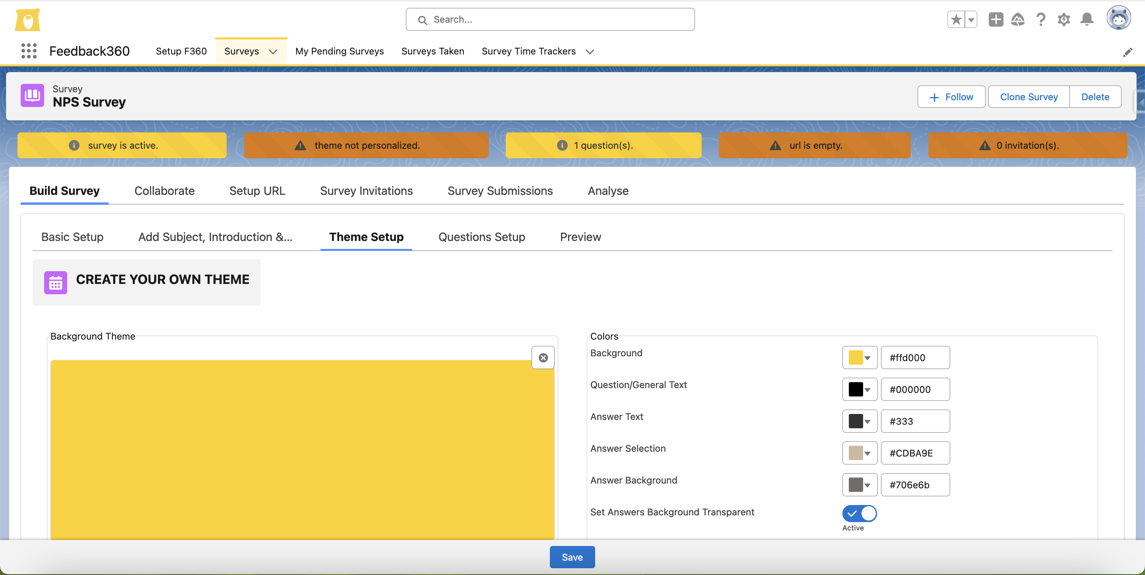This screenshot has height=575, width=1145.
Task: Click the purple Survey record icon
Action: [x=32, y=95]
